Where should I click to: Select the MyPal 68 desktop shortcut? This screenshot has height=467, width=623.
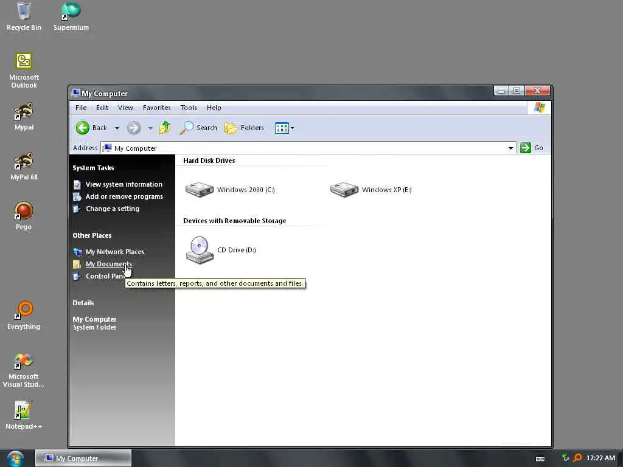(x=24, y=166)
